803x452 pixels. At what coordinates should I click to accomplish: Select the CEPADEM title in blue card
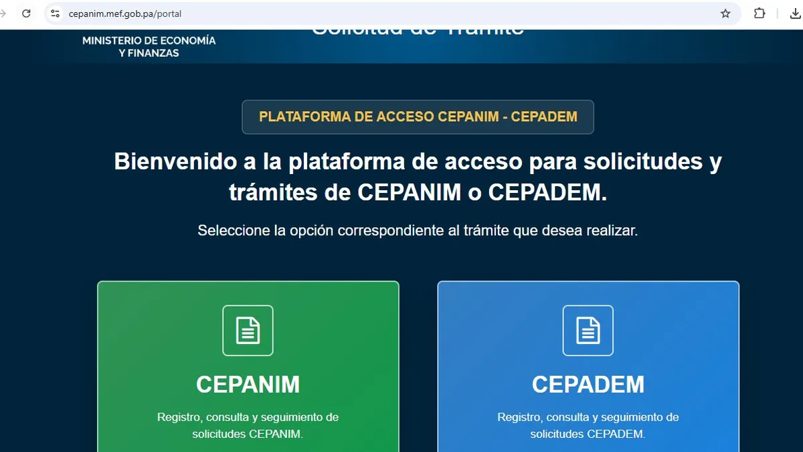(588, 384)
